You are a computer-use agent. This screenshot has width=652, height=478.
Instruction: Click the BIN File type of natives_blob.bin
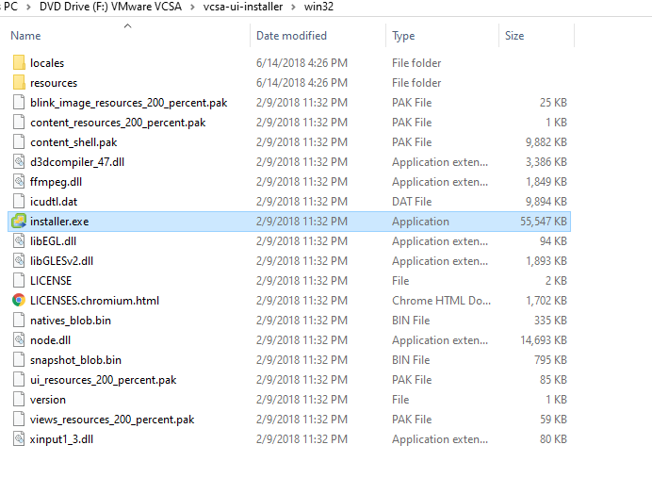pos(411,321)
